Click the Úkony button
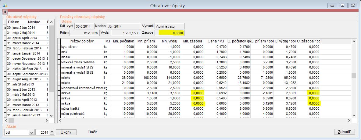The image size is (361, 140). (66, 132)
